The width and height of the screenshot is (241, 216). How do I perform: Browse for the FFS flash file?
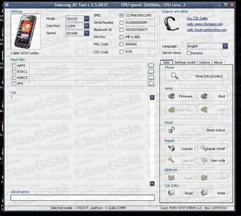point(151,84)
